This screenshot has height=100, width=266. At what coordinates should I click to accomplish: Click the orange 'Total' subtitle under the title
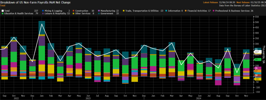pos(3,6)
